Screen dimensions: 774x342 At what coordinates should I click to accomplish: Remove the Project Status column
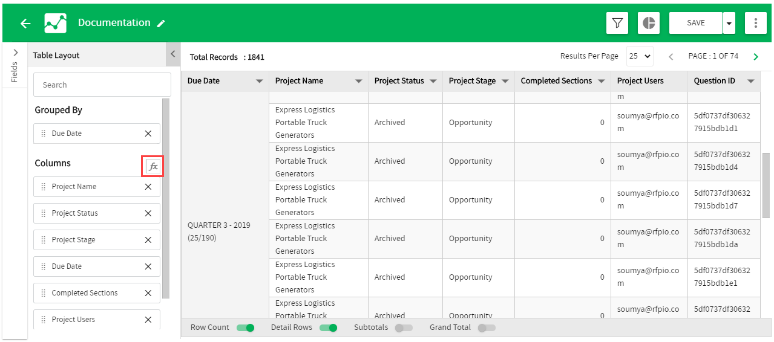[x=148, y=213]
